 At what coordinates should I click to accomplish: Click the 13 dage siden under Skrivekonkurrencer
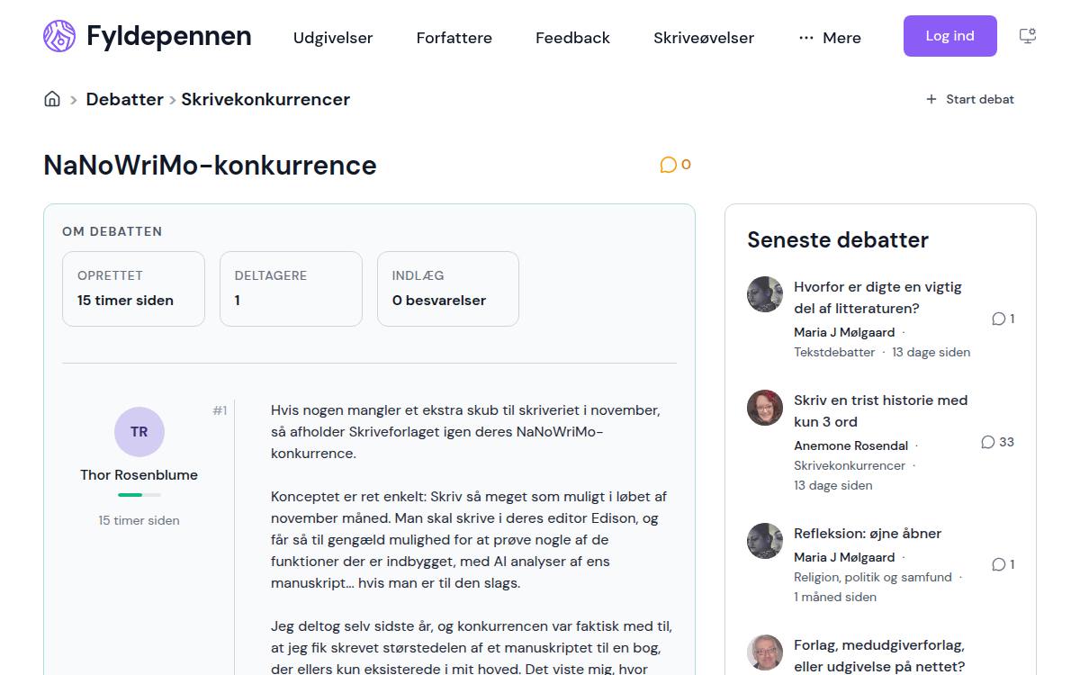pos(833,485)
